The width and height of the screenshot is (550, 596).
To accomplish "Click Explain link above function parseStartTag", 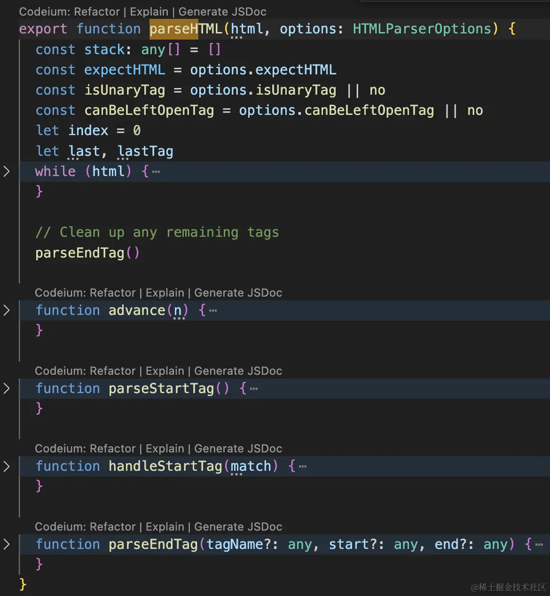I will pyautogui.click(x=165, y=371).
